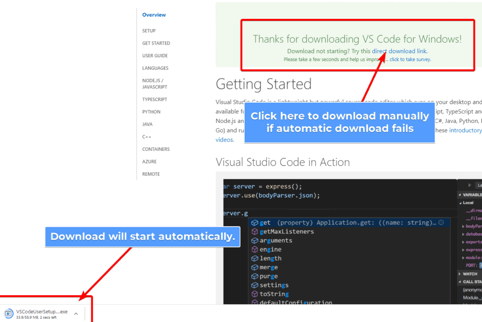Click the debug start play icon
This screenshot has height=322, width=482.
click(x=469, y=185)
